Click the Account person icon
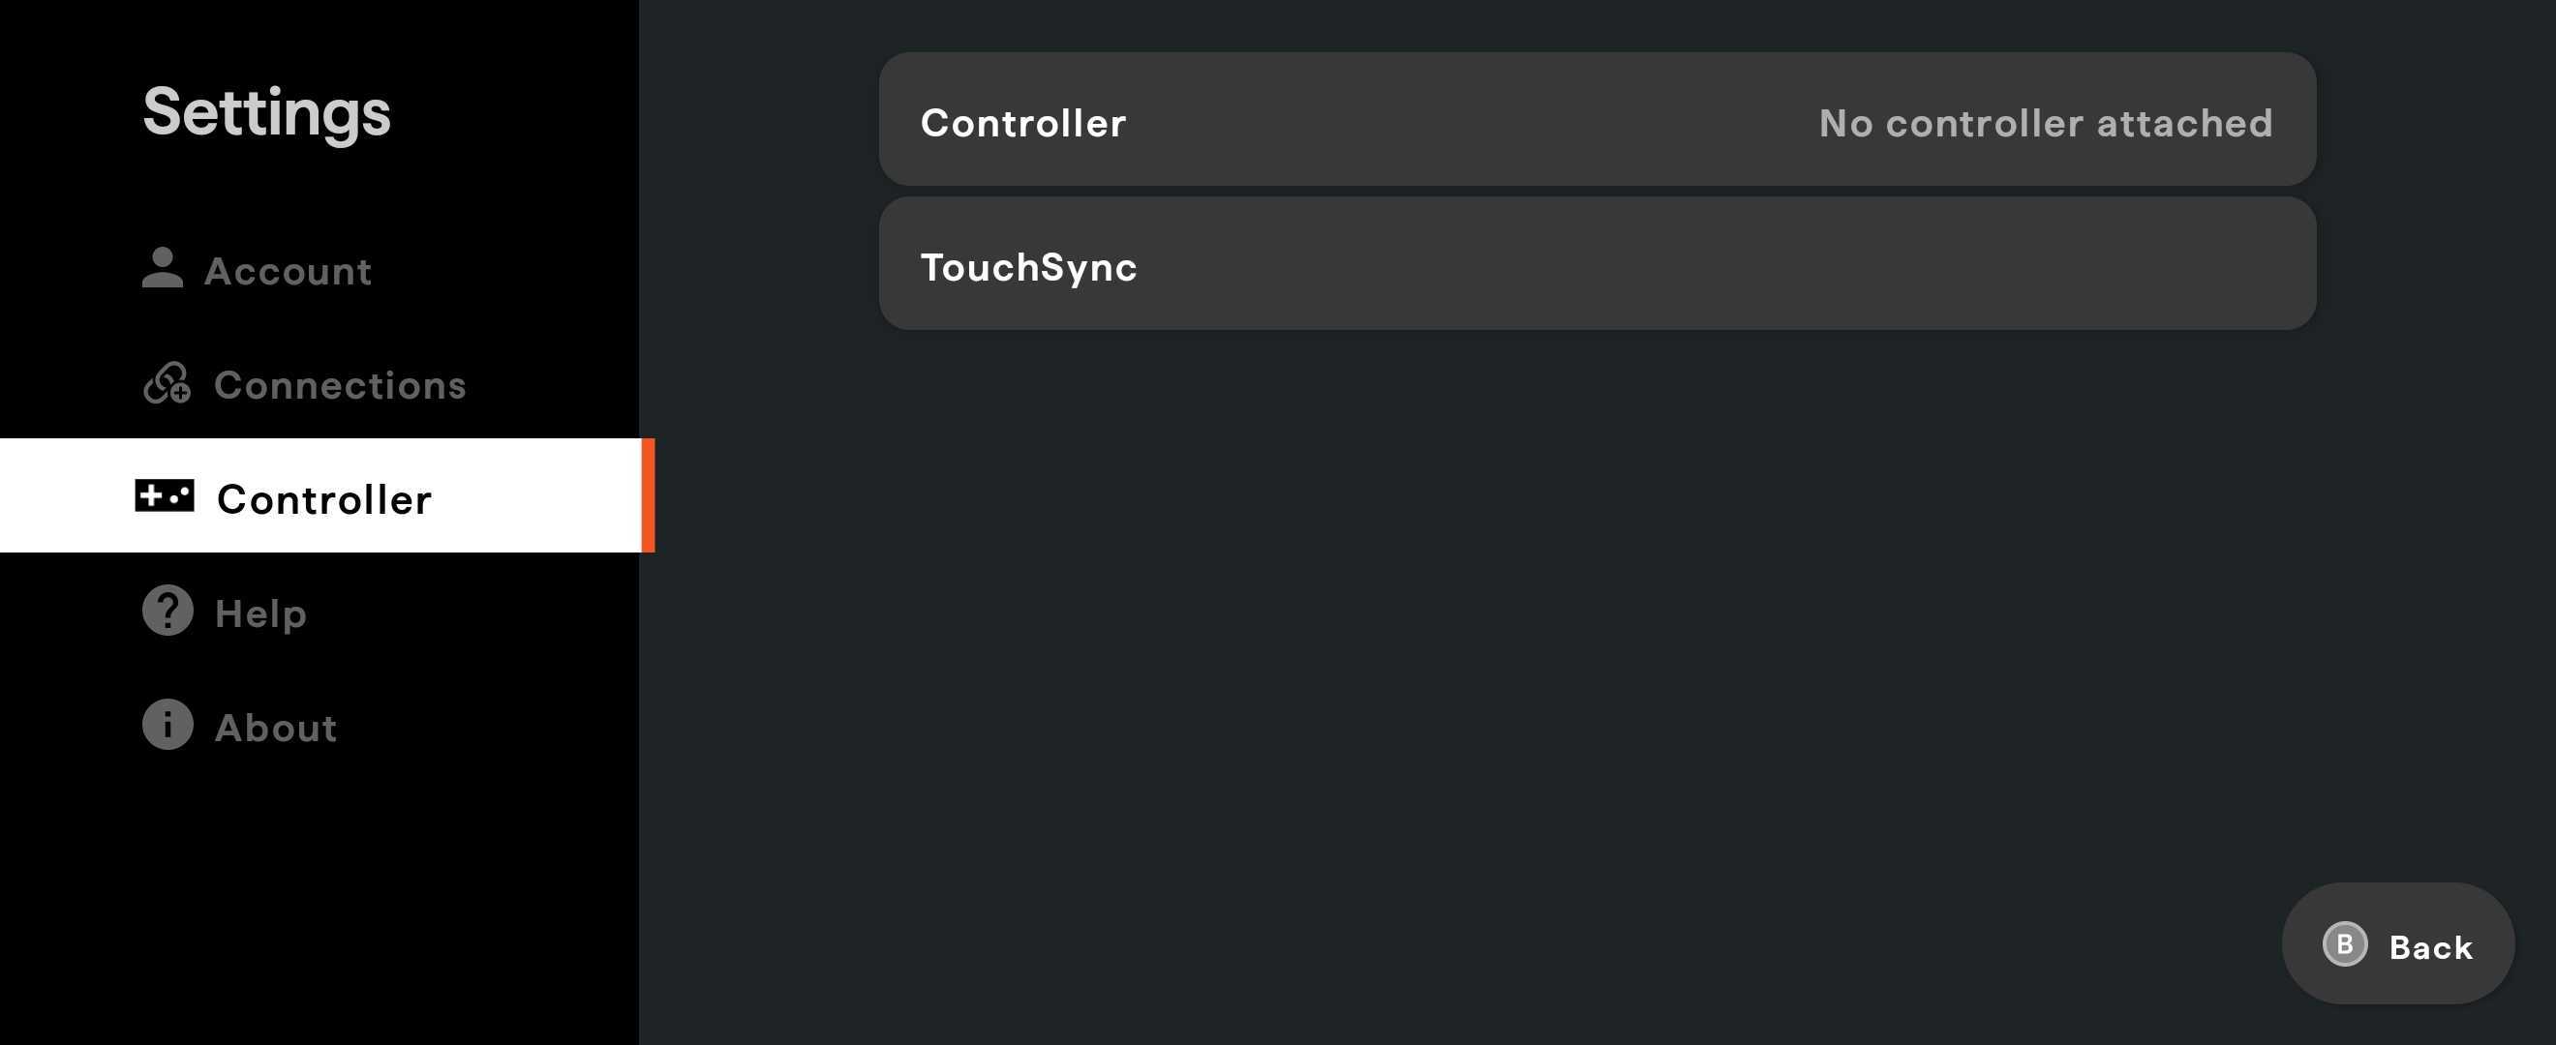 (x=165, y=269)
